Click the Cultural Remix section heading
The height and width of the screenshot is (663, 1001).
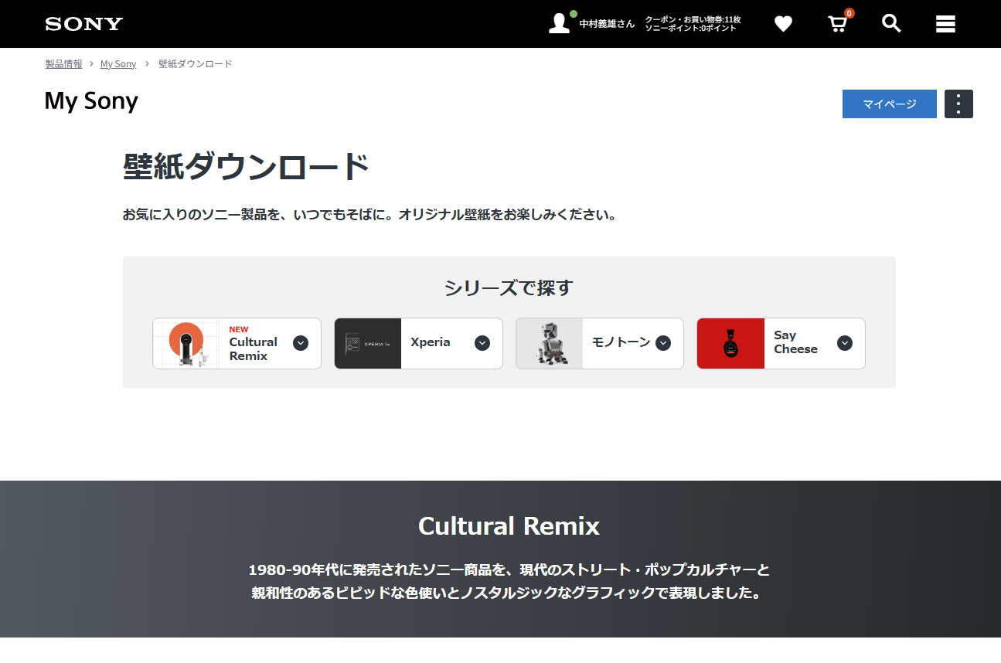click(509, 526)
